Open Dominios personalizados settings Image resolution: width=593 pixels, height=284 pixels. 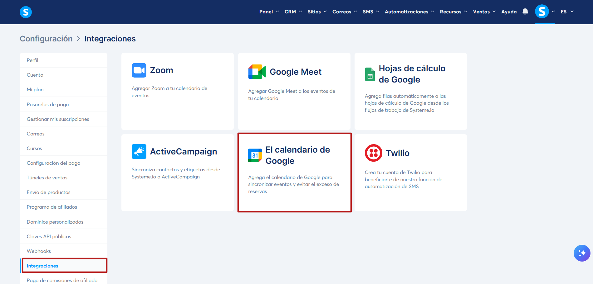[x=63, y=222]
